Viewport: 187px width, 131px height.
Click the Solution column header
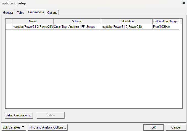(x=77, y=21)
